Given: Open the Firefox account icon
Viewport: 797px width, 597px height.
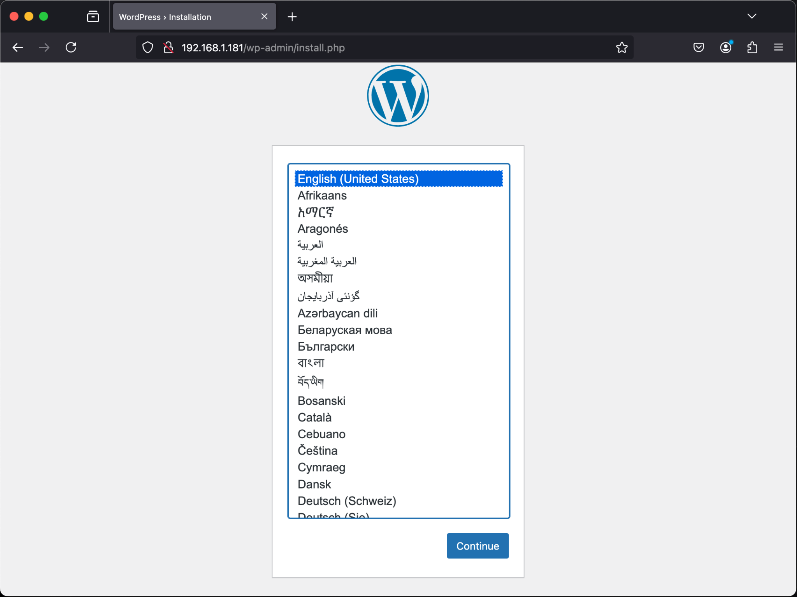Looking at the screenshot, I should (725, 47).
